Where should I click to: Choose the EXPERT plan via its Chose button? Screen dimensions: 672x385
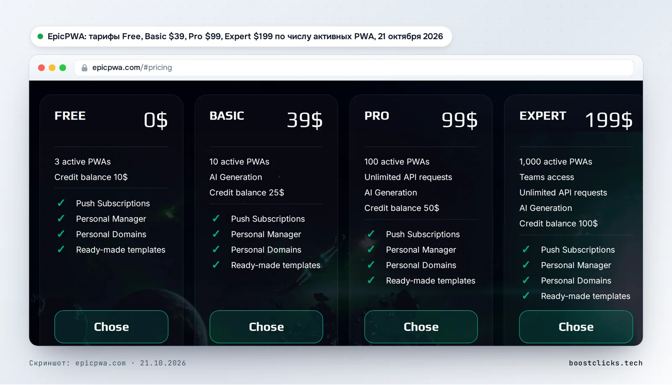point(576,327)
